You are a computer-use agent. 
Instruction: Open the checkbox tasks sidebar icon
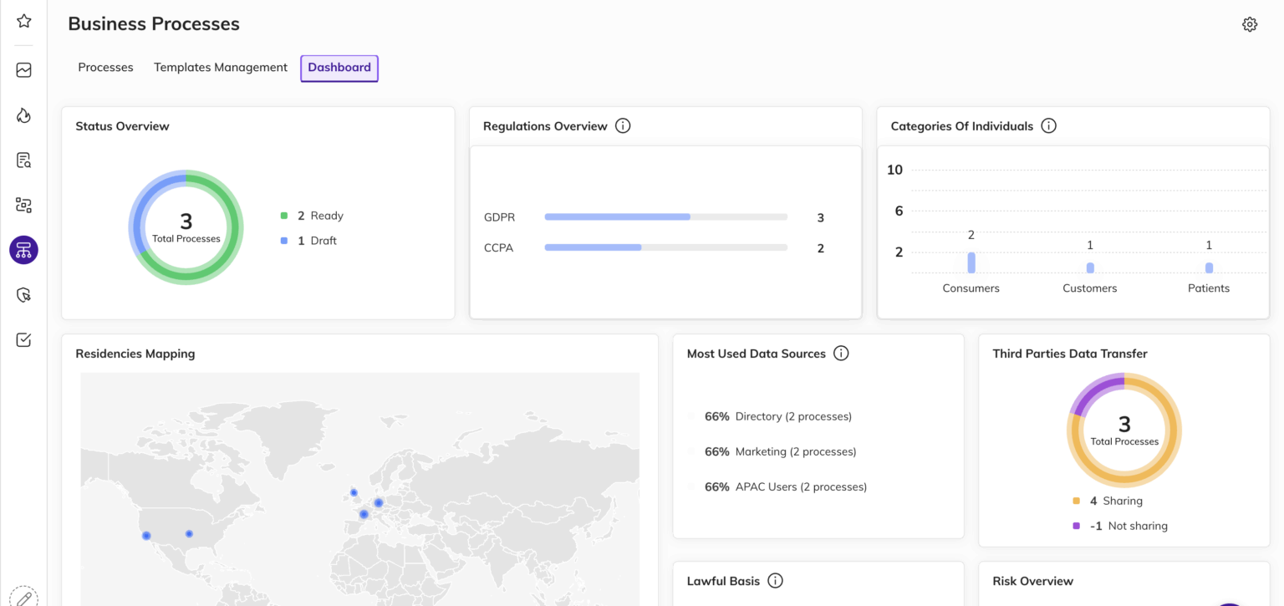coord(23,339)
